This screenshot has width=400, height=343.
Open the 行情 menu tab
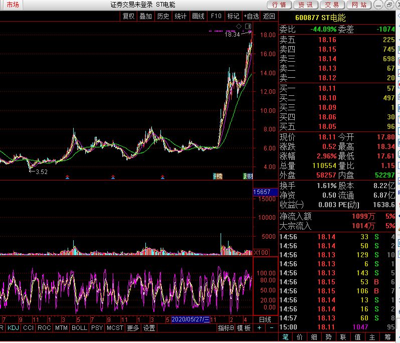(x=279, y=5)
